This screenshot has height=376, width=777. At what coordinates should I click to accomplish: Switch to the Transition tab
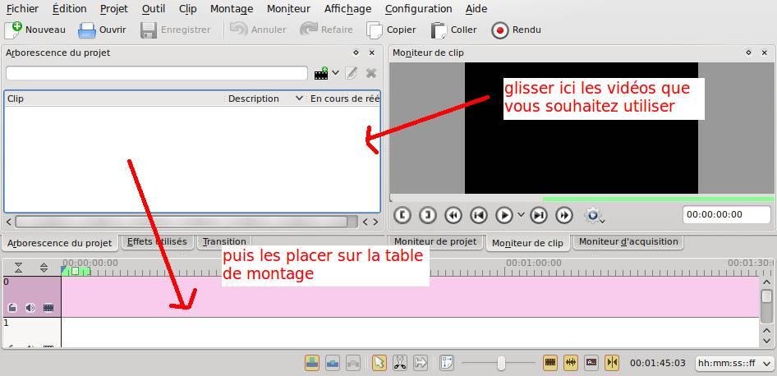pyautogui.click(x=224, y=241)
